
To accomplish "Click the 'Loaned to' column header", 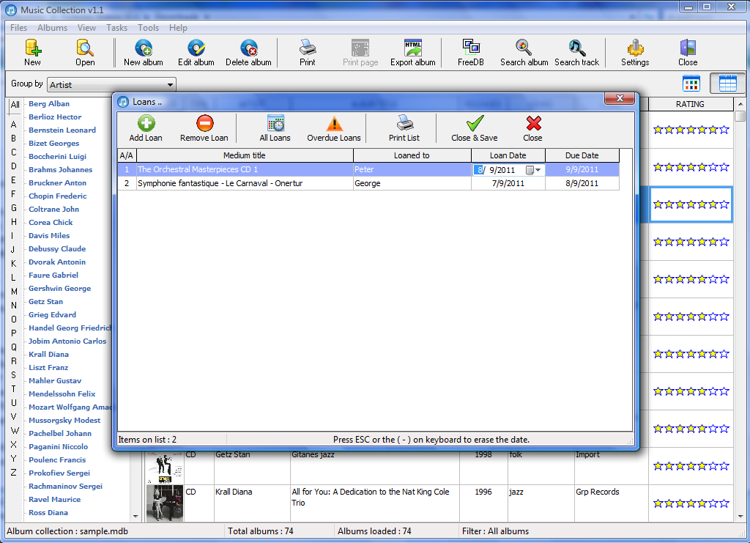I will pyautogui.click(x=412, y=155).
